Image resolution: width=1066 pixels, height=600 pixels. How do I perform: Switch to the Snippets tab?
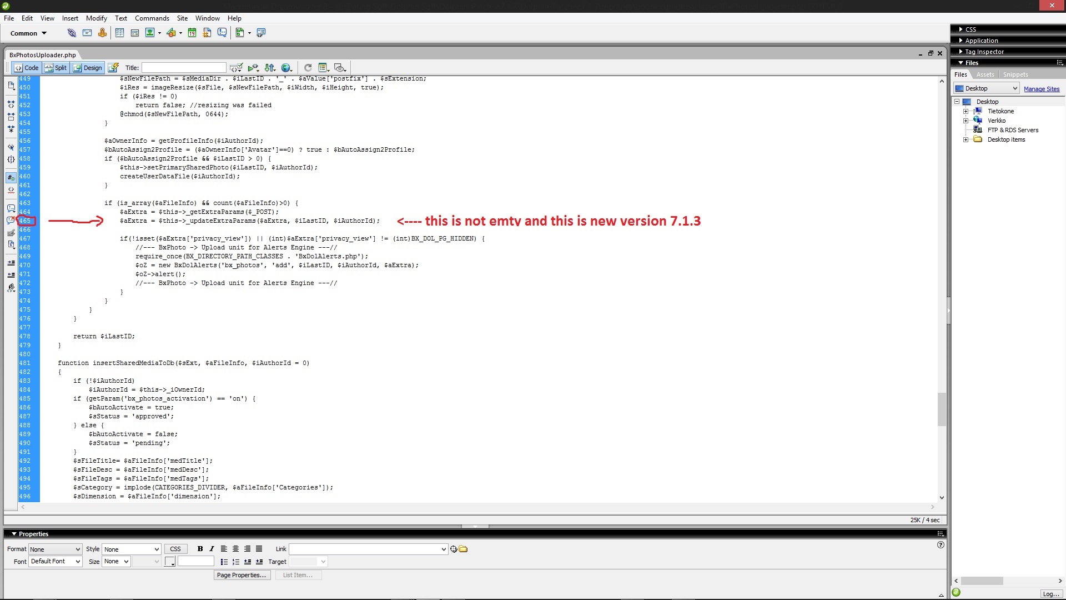coord(1015,75)
